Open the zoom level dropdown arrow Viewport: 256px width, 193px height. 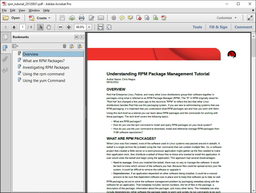pos(89,27)
